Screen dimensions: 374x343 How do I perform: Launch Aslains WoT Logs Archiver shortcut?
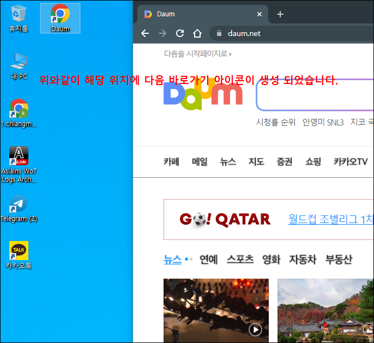coord(19,165)
